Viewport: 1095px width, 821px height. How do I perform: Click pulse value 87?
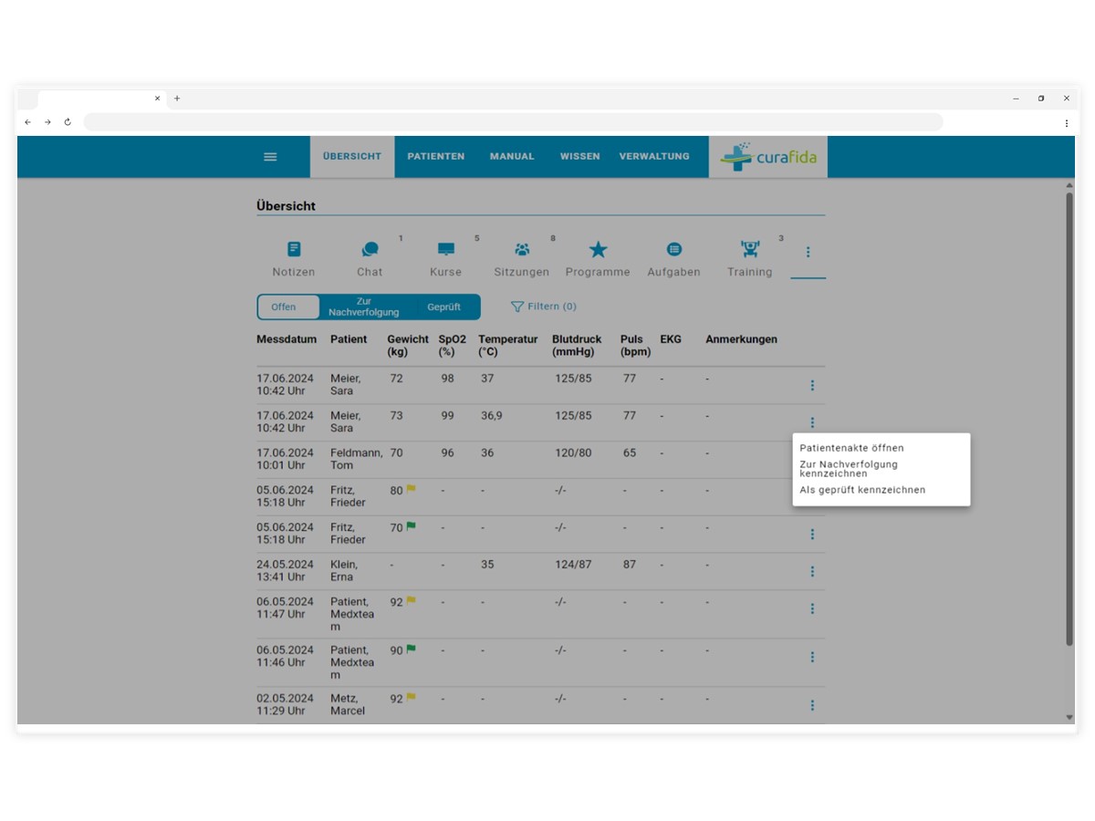[x=630, y=565]
